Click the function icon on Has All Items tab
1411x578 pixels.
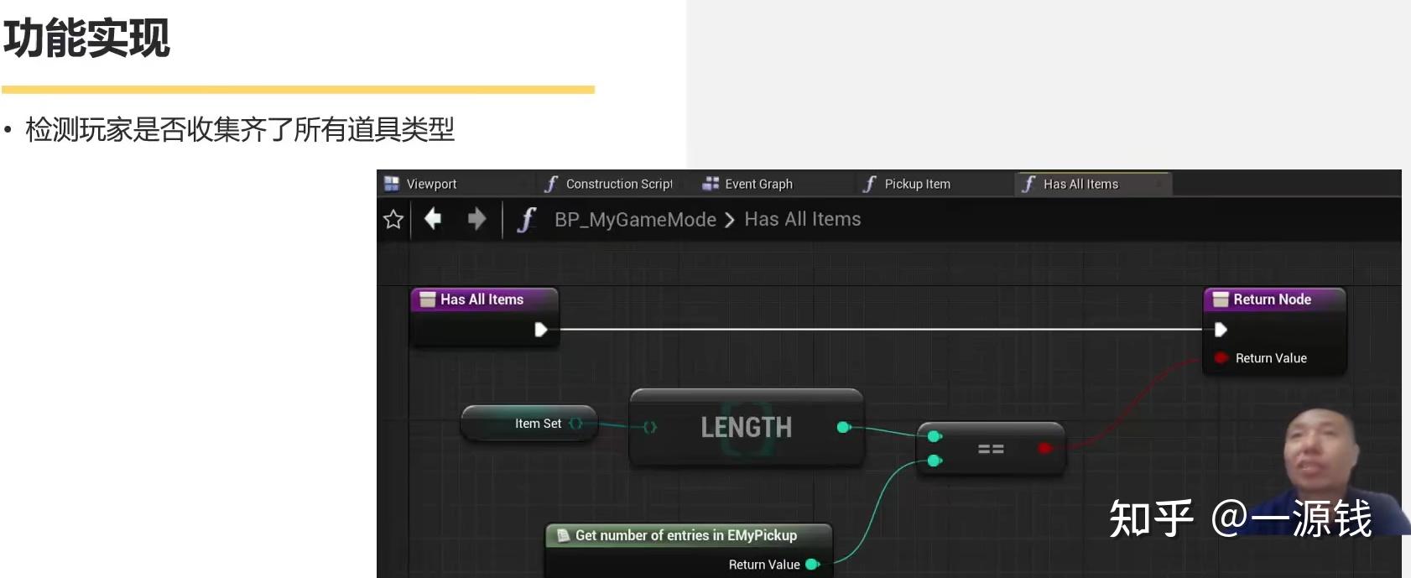point(1028,184)
